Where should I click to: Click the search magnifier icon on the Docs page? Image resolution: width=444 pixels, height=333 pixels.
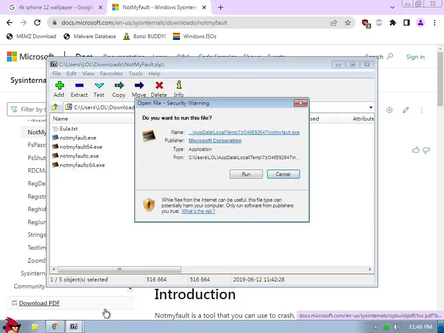tap(390, 56)
